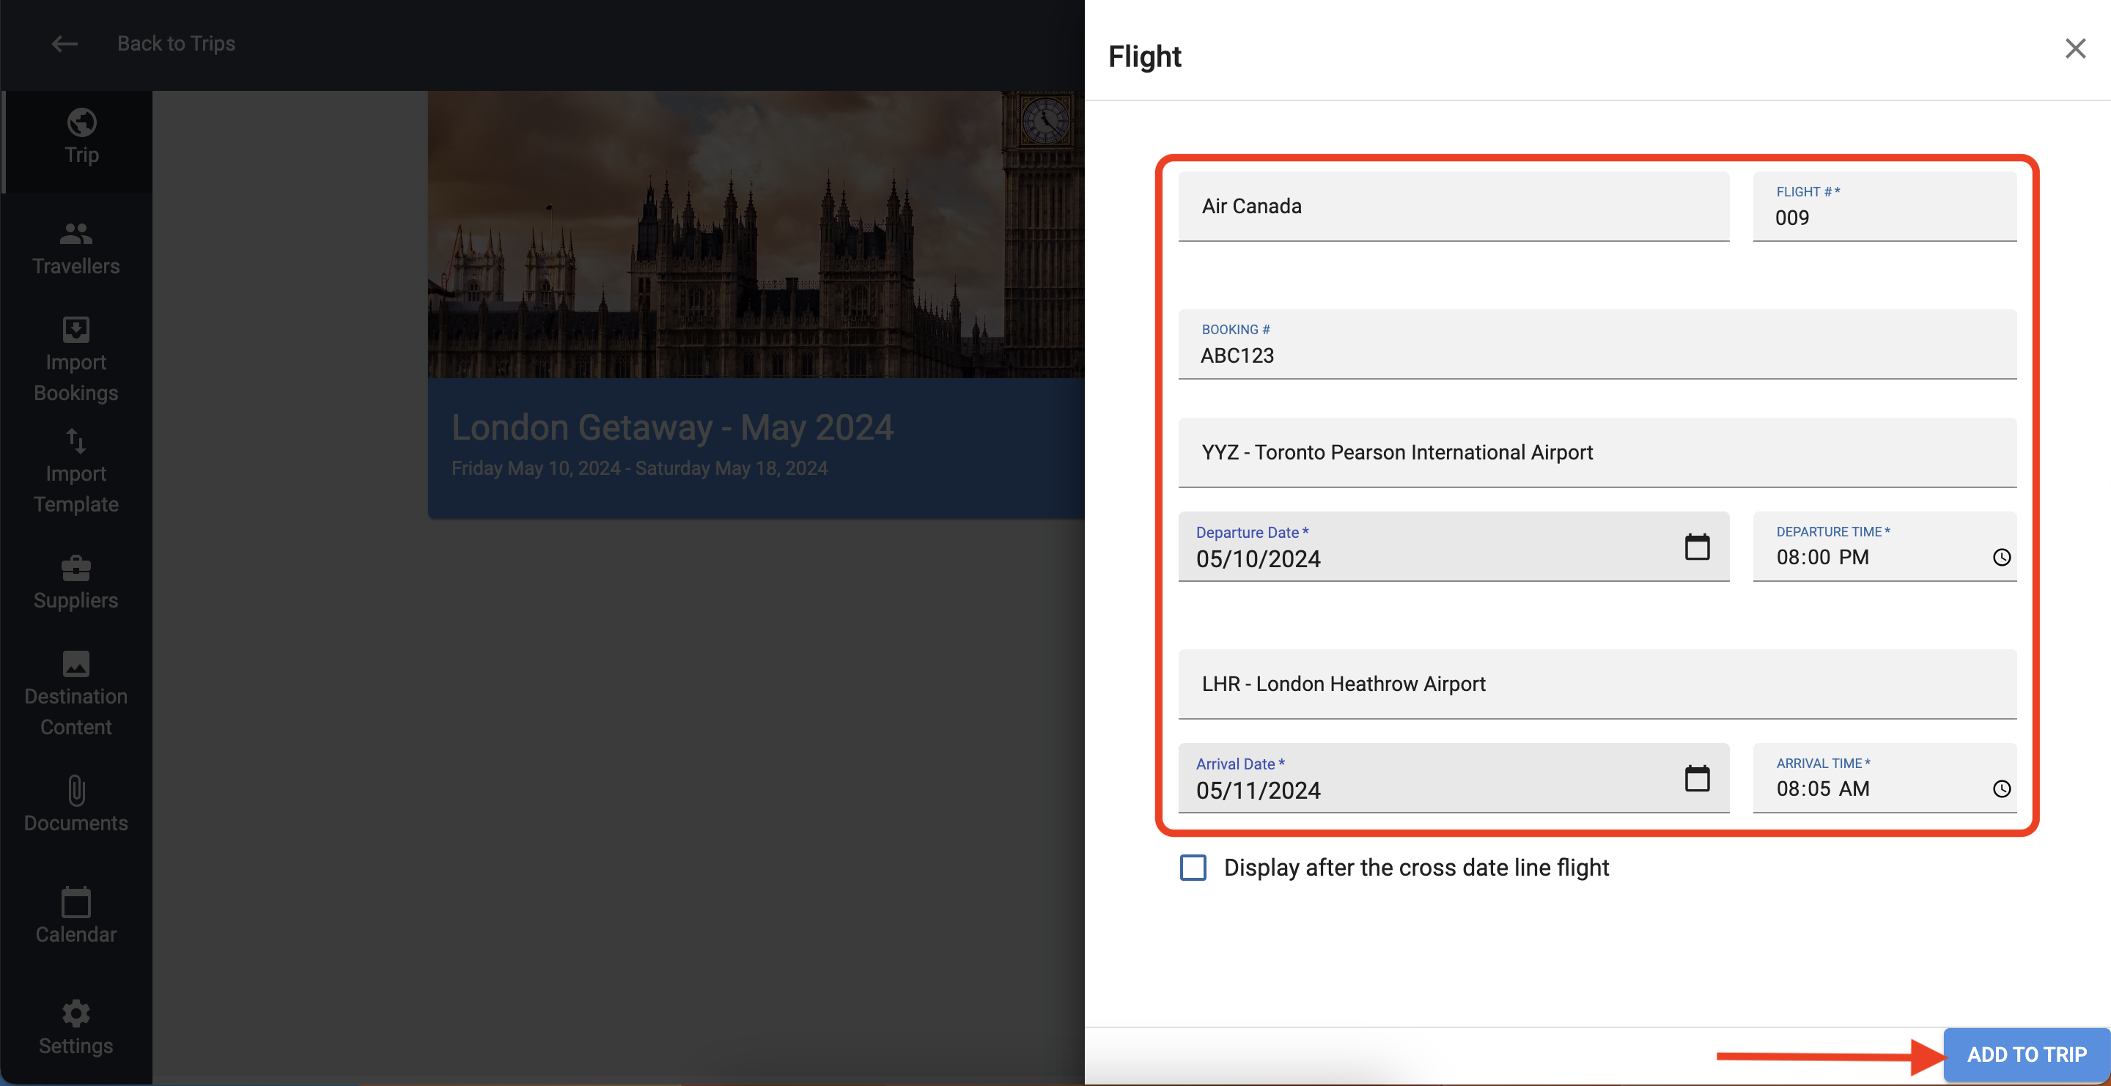Viewport: 2111px width, 1086px height.
Task: Close the Flight panel
Action: (x=2075, y=48)
